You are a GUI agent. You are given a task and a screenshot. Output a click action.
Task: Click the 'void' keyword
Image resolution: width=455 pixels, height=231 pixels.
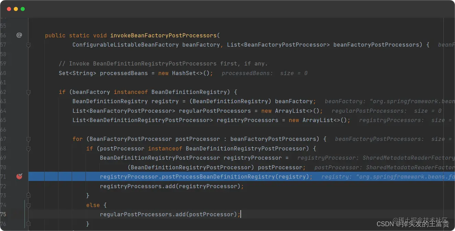[x=100, y=35]
